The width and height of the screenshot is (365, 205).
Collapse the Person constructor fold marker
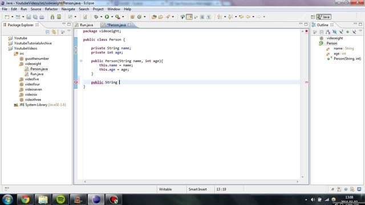click(x=81, y=61)
